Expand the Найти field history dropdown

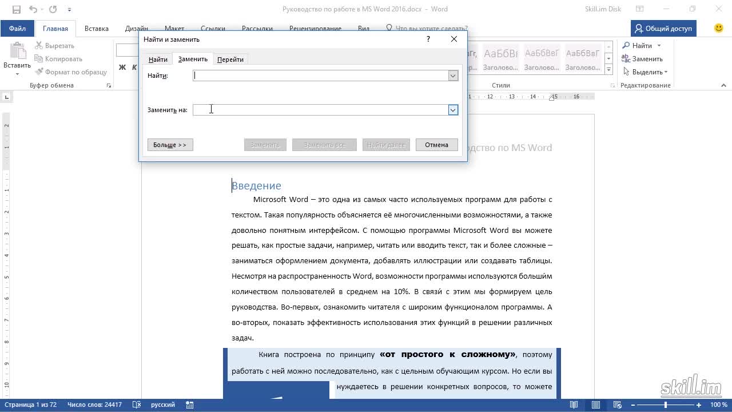(453, 76)
